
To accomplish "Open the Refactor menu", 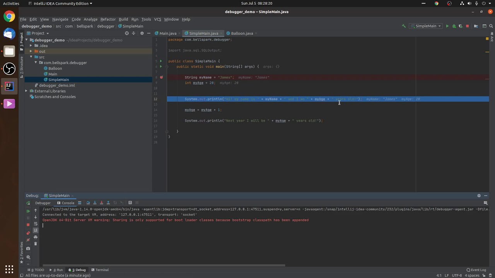I will pyautogui.click(x=108, y=19).
